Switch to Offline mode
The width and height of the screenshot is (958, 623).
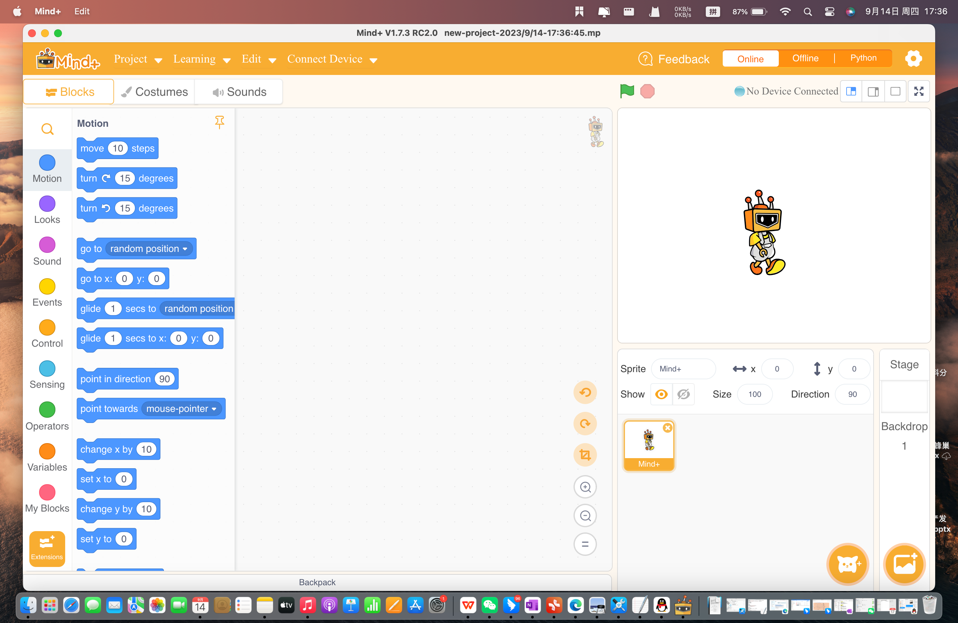click(x=805, y=58)
